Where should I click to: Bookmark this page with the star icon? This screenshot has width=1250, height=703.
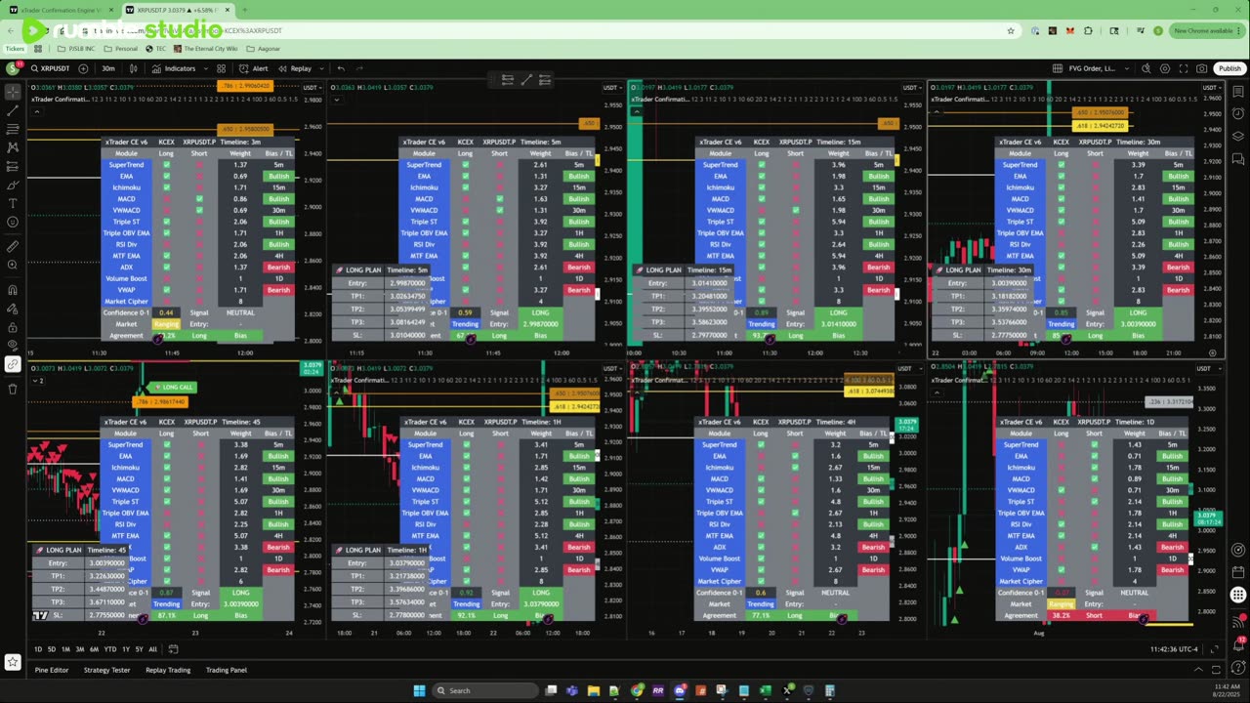click(x=1011, y=30)
